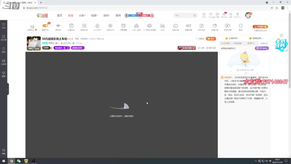This screenshot has width=291, height=164.
Task: Go to 首页 home tab
Action: (x=60, y=15)
